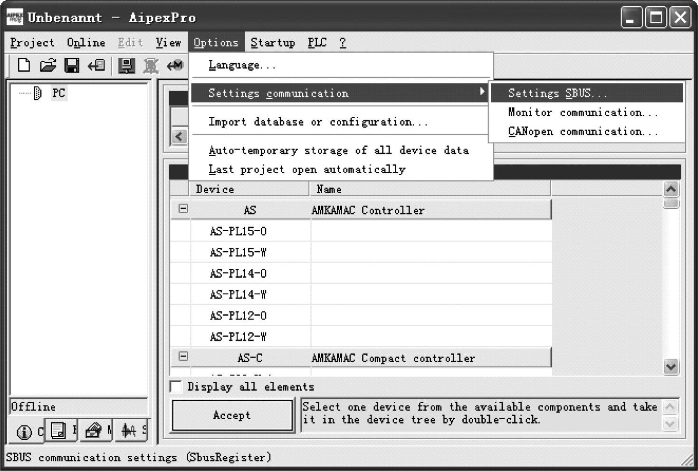The width and height of the screenshot is (698, 471).
Task: Open the Startup menu
Action: tap(273, 43)
